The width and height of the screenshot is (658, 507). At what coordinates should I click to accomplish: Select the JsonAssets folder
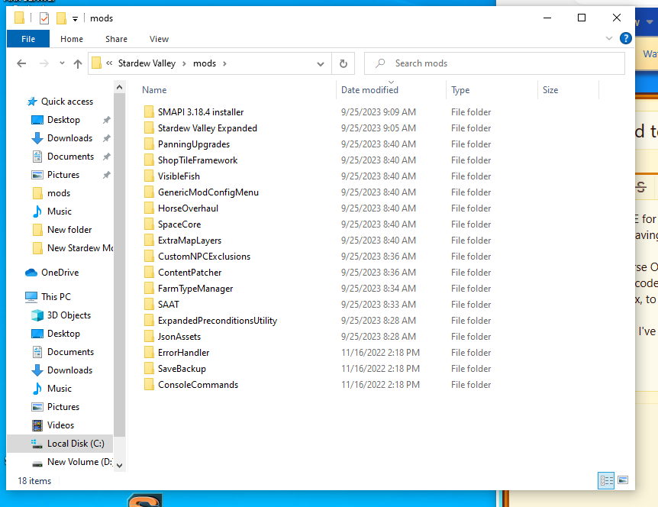[x=179, y=337]
